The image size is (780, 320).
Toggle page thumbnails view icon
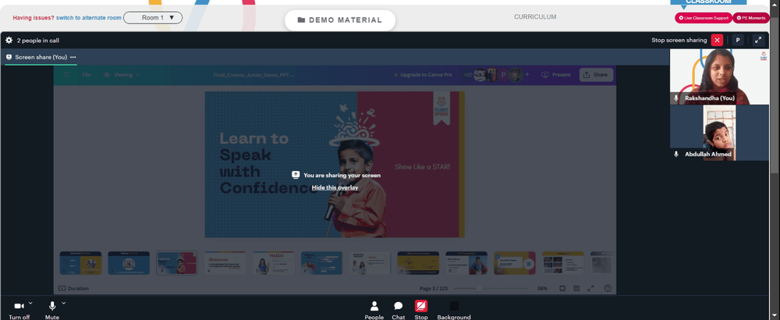point(562,288)
